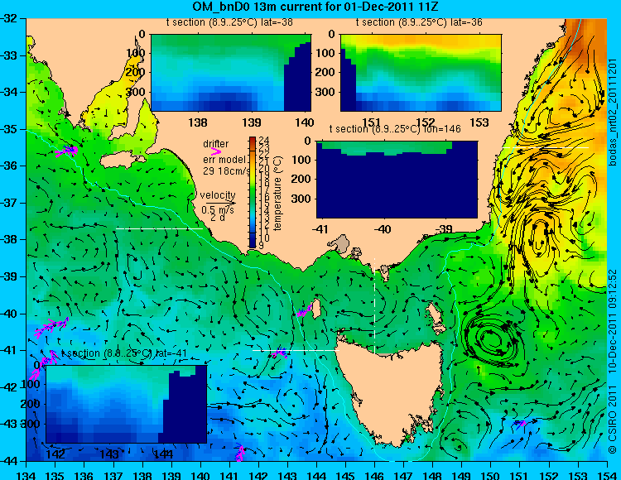Click depth '300' on the lat=-38 inset

coord(137,92)
